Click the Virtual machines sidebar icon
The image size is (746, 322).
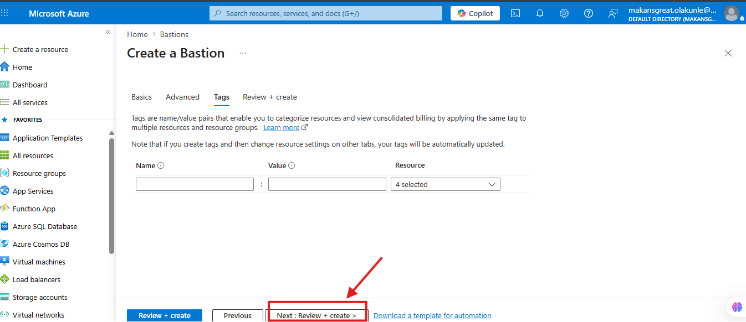(x=4, y=262)
